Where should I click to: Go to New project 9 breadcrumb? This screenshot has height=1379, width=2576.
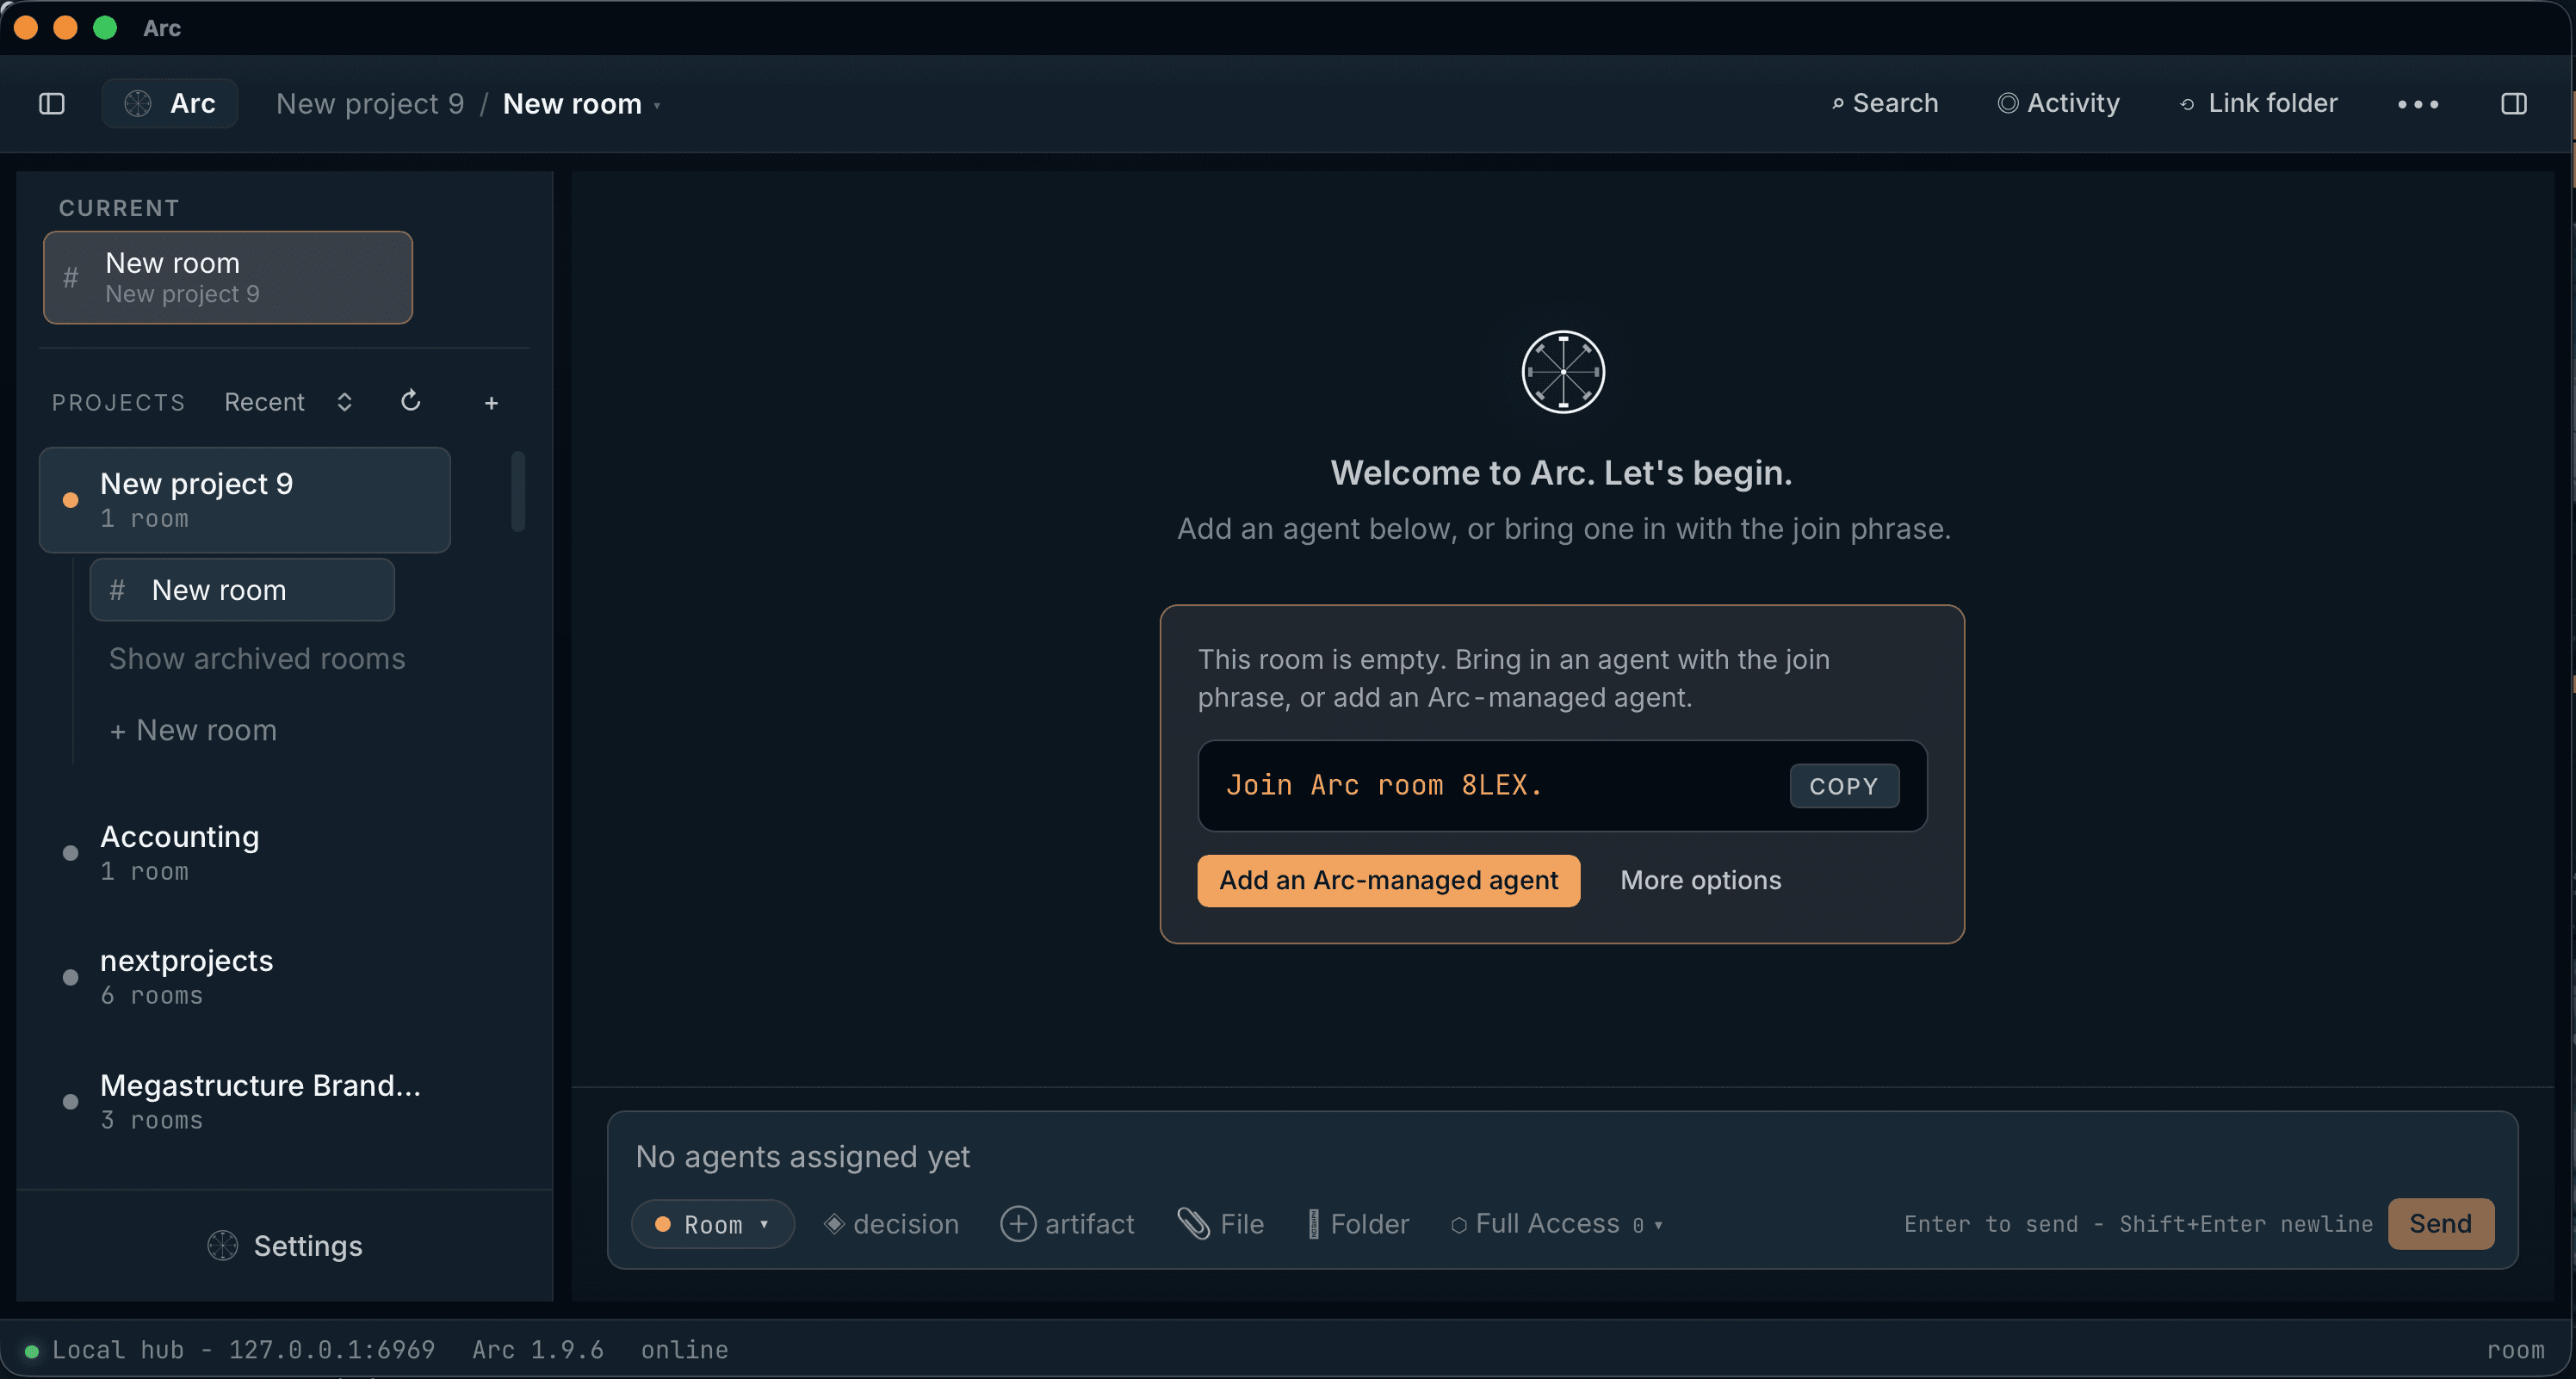pos(370,104)
